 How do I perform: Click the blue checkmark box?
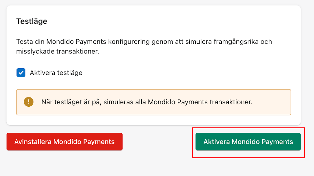point(21,73)
